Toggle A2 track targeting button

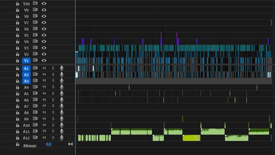[26, 75]
